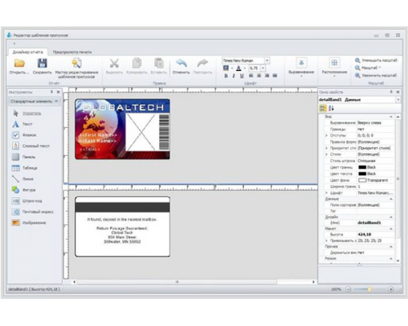Select the Изображение picture tool
The height and width of the screenshot is (326, 408).
[x=29, y=222]
